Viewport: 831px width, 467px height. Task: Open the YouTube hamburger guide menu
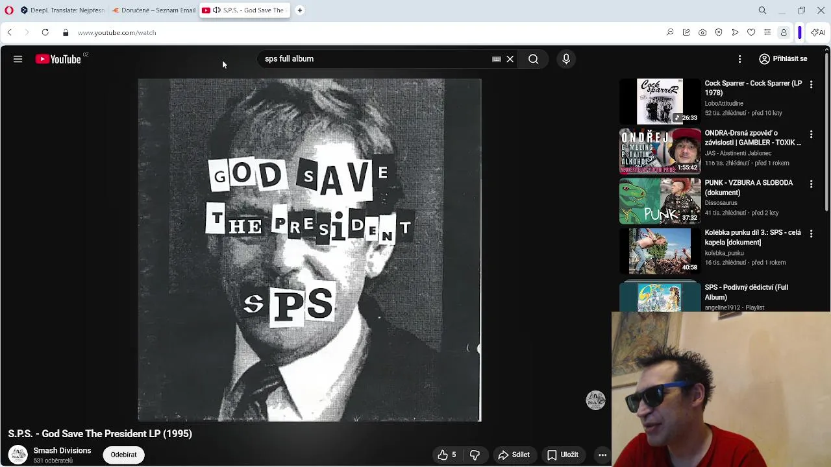18,59
